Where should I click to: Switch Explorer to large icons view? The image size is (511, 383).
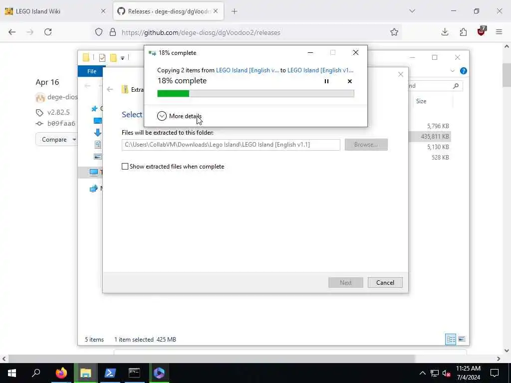point(462,339)
